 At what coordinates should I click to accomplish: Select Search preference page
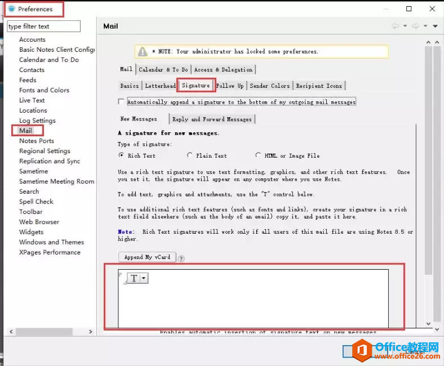click(x=29, y=191)
